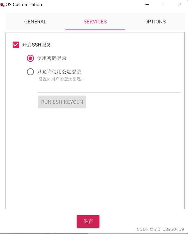Click the pink checkmark icon beside 开启SSH服务
This screenshot has width=188, height=234.
(16, 44)
